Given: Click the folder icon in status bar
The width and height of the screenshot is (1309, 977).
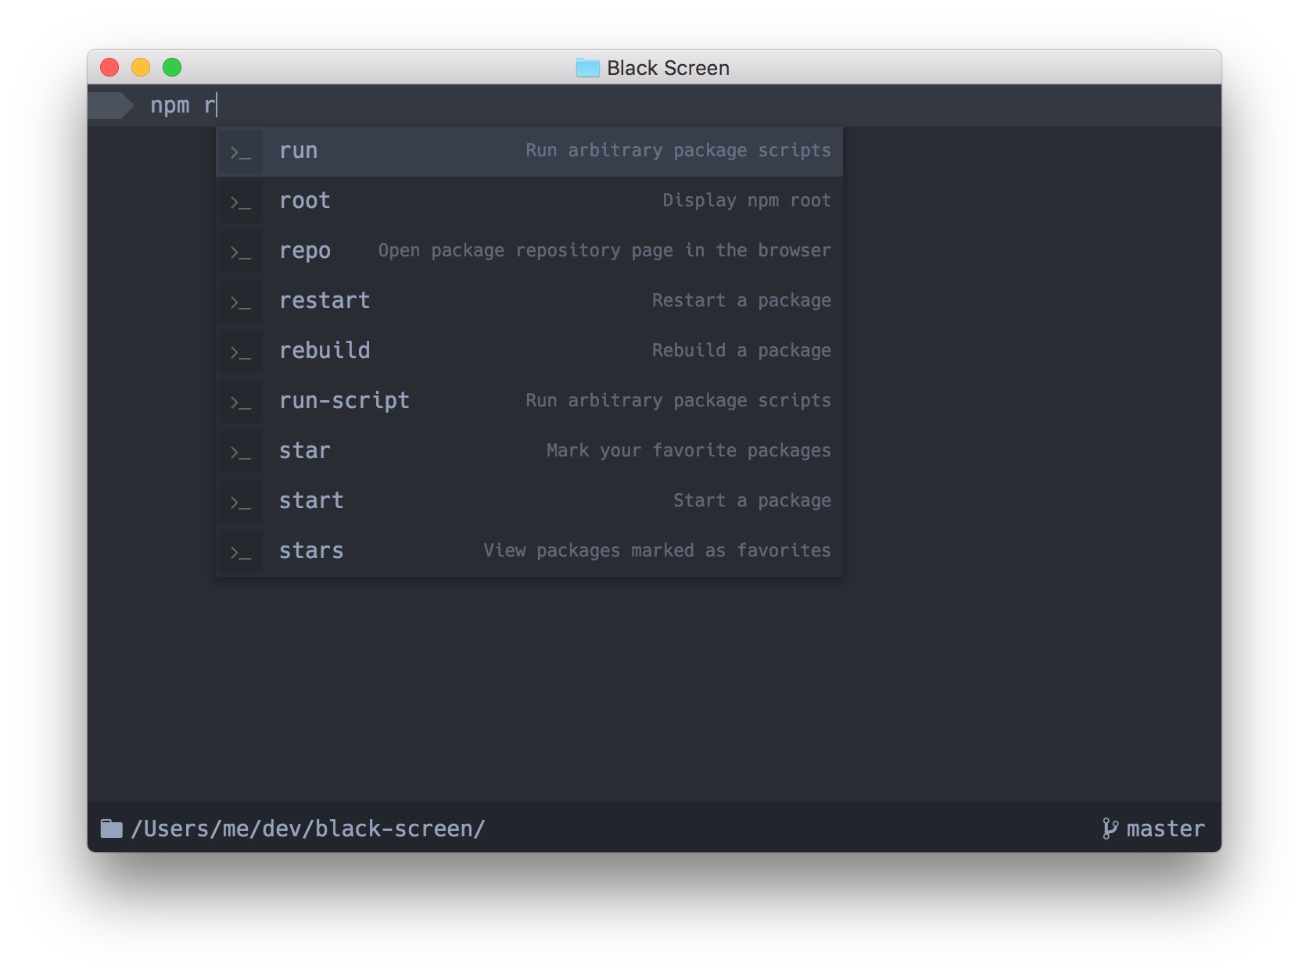Looking at the screenshot, I should 112,828.
